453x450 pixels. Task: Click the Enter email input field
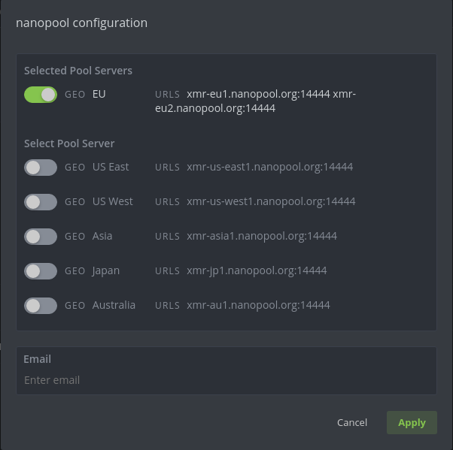pos(226,380)
